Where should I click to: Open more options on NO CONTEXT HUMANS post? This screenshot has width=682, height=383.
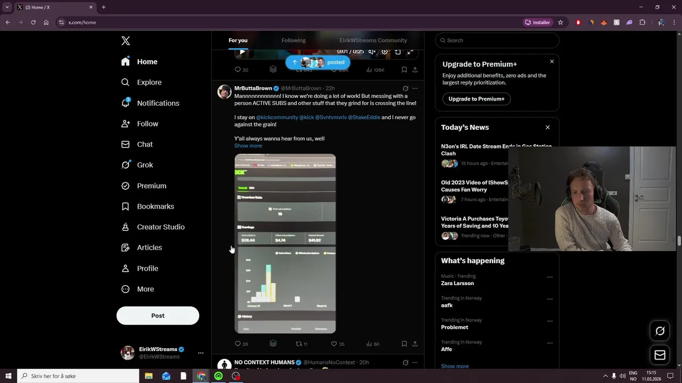(x=415, y=362)
